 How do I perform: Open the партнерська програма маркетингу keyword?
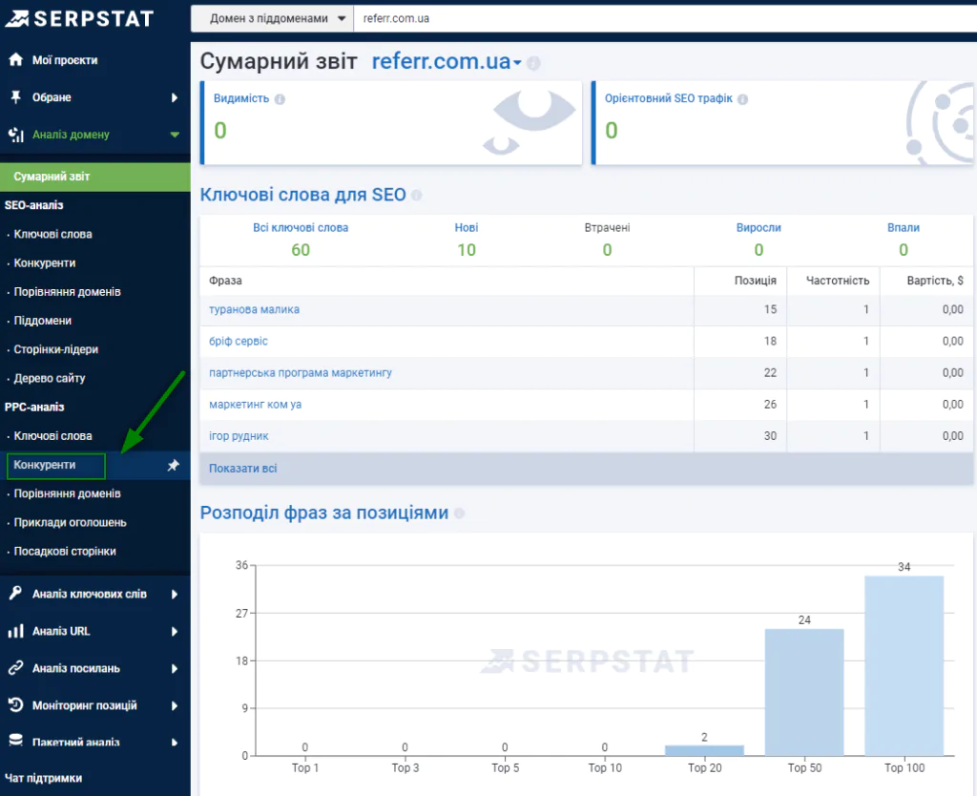[x=301, y=373]
